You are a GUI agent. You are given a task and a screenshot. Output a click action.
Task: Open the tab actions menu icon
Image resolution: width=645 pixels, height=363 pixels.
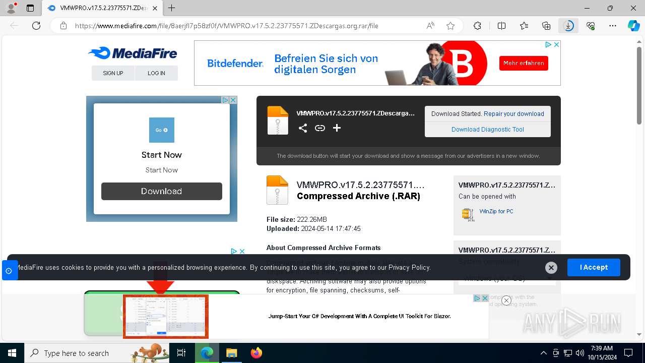(30, 8)
